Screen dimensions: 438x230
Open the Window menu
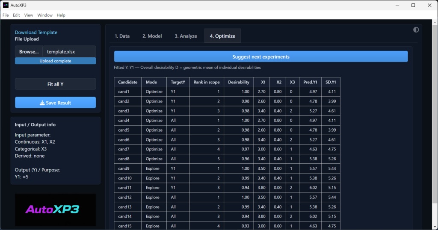(x=44, y=15)
